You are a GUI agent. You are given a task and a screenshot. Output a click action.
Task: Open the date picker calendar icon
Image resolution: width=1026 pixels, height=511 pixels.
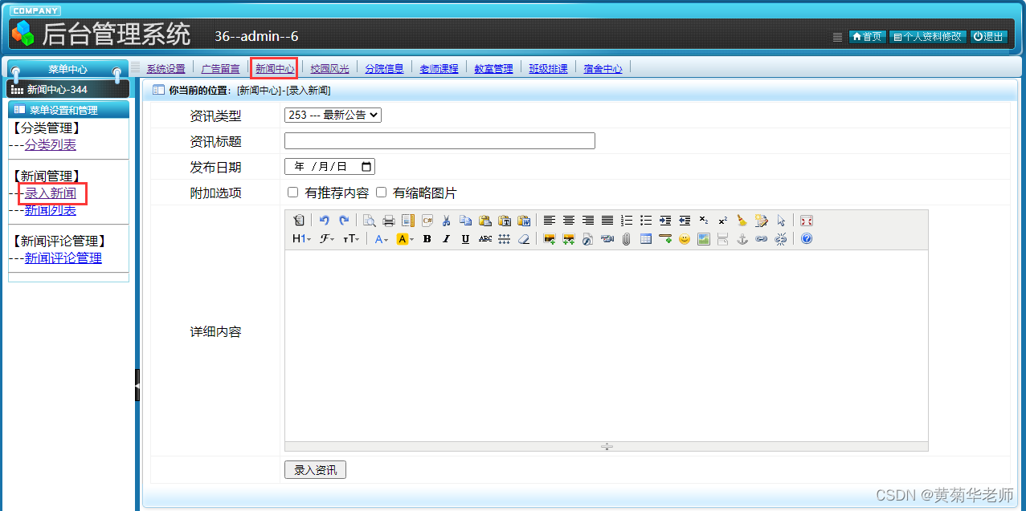click(x=366, y=167)
